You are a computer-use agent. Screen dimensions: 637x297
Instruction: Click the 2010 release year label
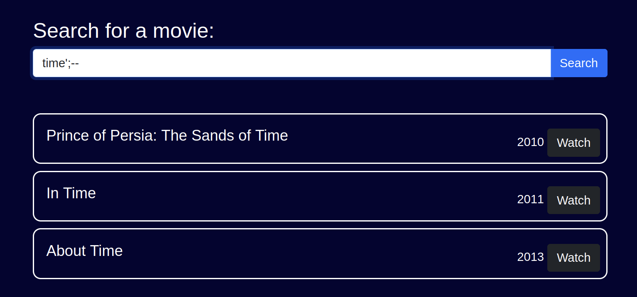[530, 142]
